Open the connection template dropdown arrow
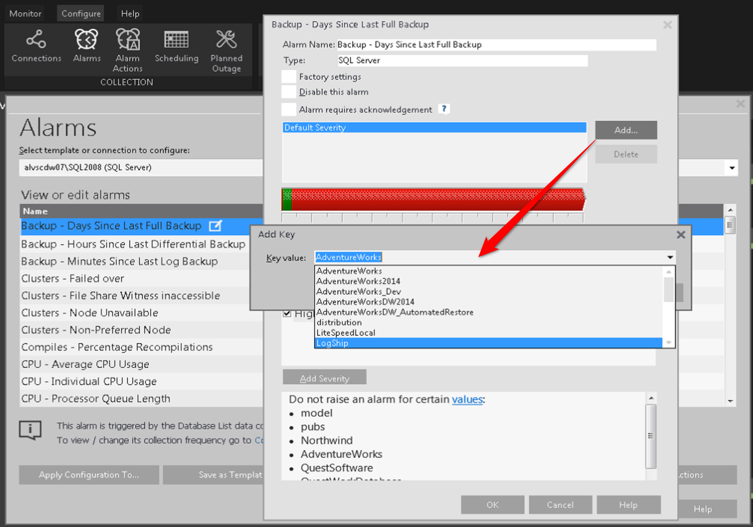Image resolution: width=753 pixels, height=527 pixels. point(732,168)
